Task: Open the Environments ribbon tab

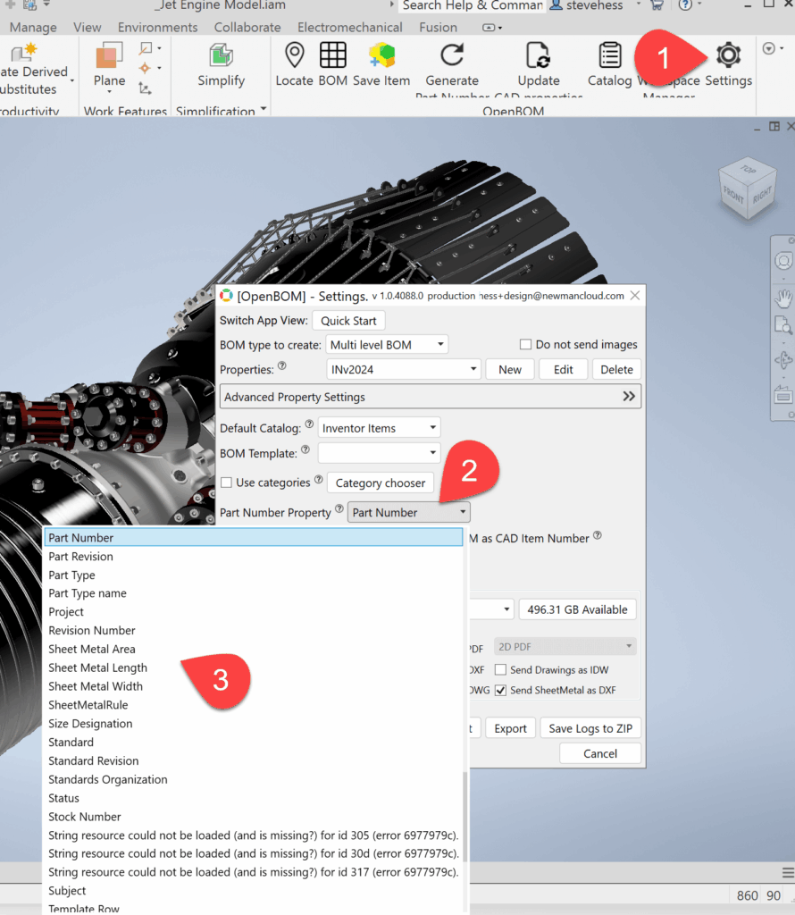Action: point(157,28)
